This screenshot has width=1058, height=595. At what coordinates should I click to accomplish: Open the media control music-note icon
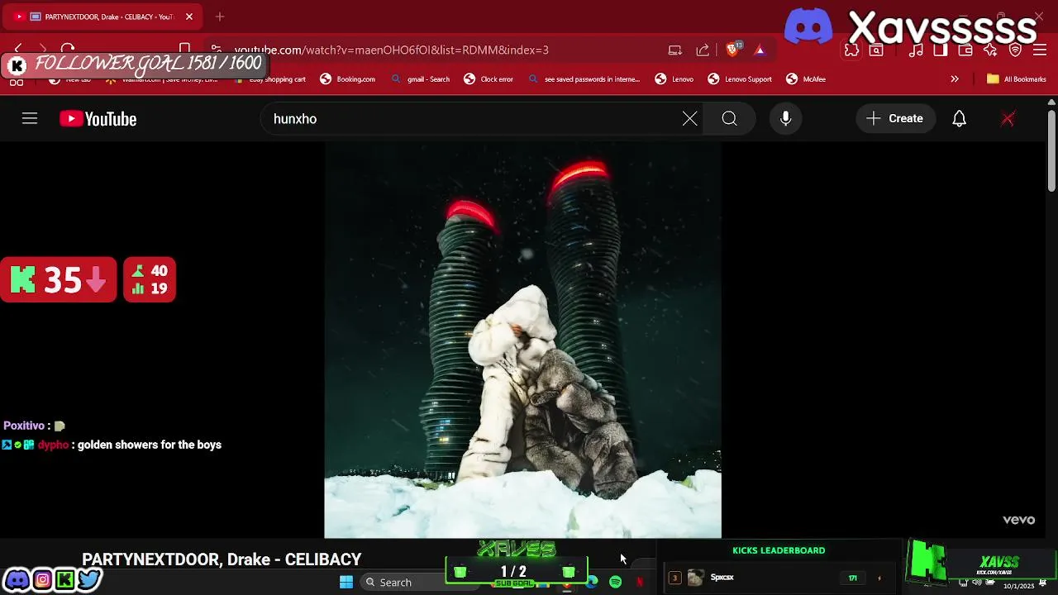pos(916,50)
